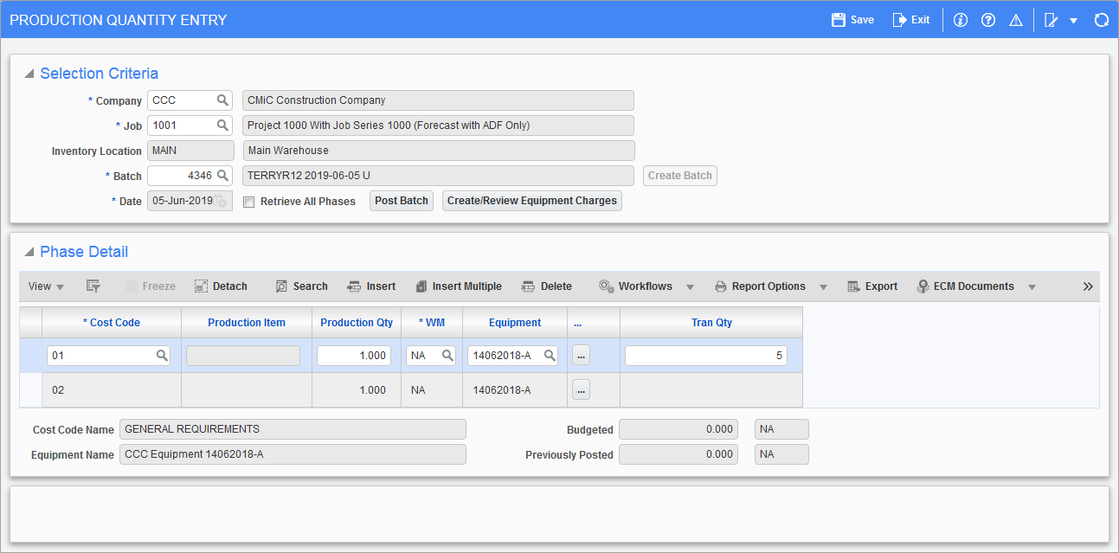Open the Batch lookup with the magnifier icon

pos(224,176)
